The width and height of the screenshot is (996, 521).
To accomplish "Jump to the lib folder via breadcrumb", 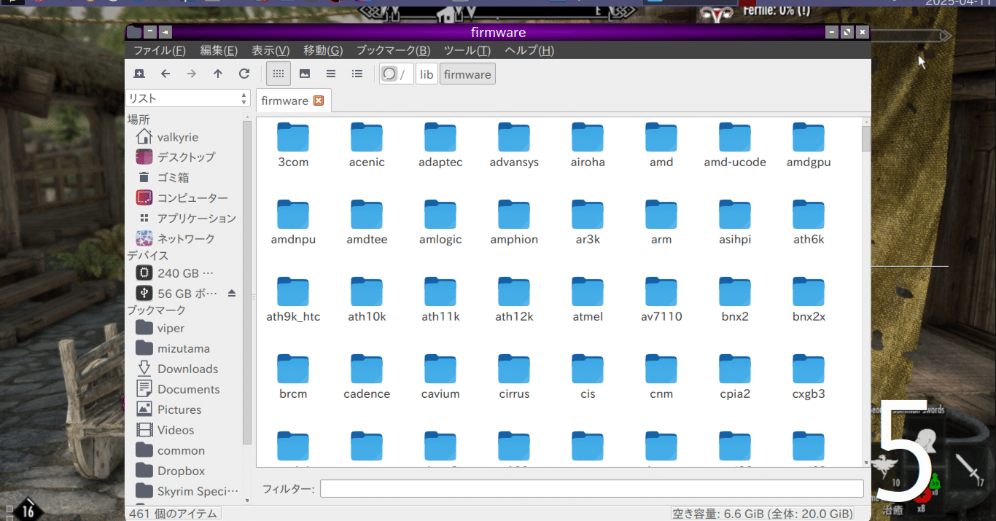I will click(x=427, y=74).
